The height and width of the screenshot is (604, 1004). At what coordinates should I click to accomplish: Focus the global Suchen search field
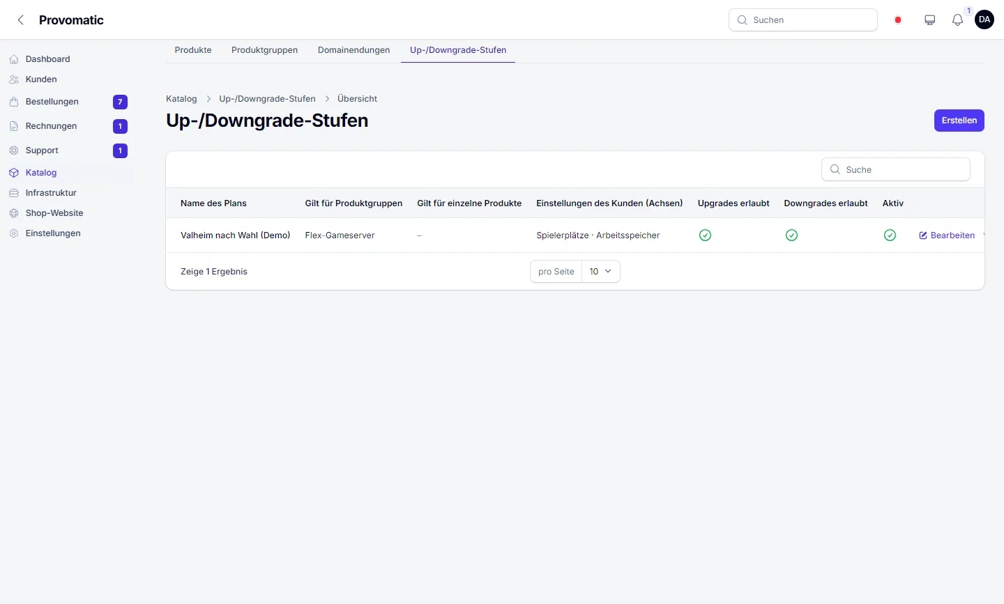pyautogui.click(x=803, y=20)
